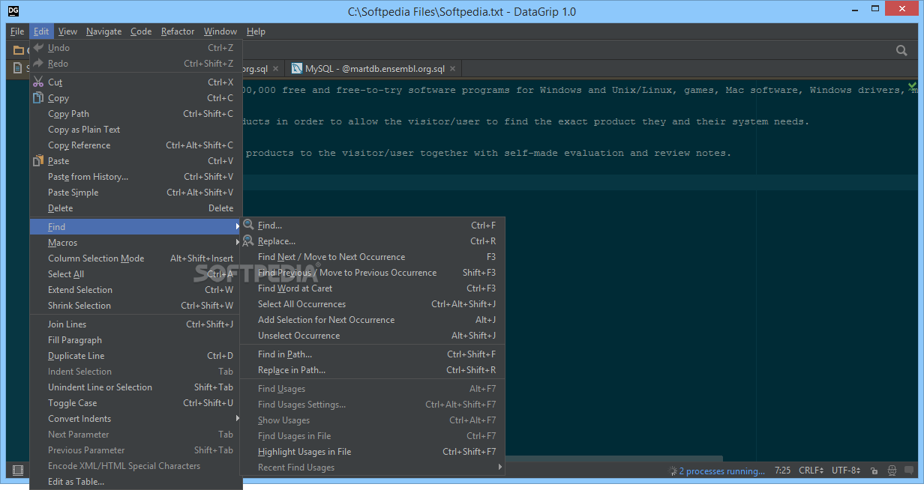The width and height of the screenshot is (924, 490).
Task: Choose Paste Simple
Action: tap(136, 192)
